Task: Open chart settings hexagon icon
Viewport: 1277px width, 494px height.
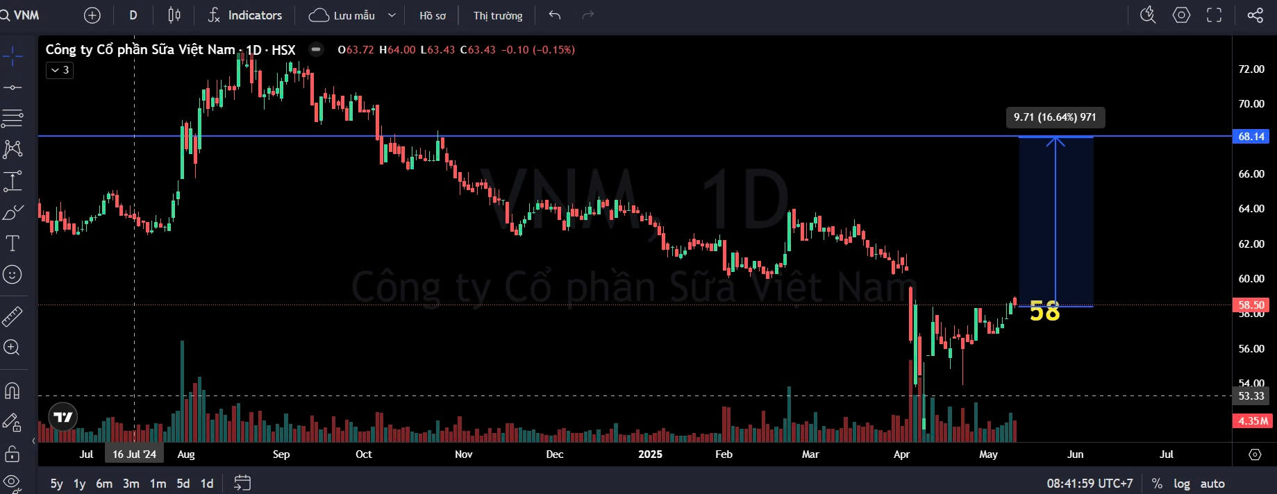Action: [x=1181, y=15]
